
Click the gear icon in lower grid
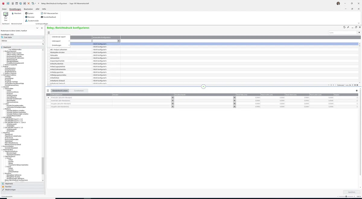pos(357,90)
